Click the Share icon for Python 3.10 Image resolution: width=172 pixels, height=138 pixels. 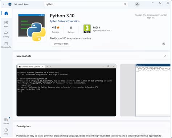click(164, 44)
